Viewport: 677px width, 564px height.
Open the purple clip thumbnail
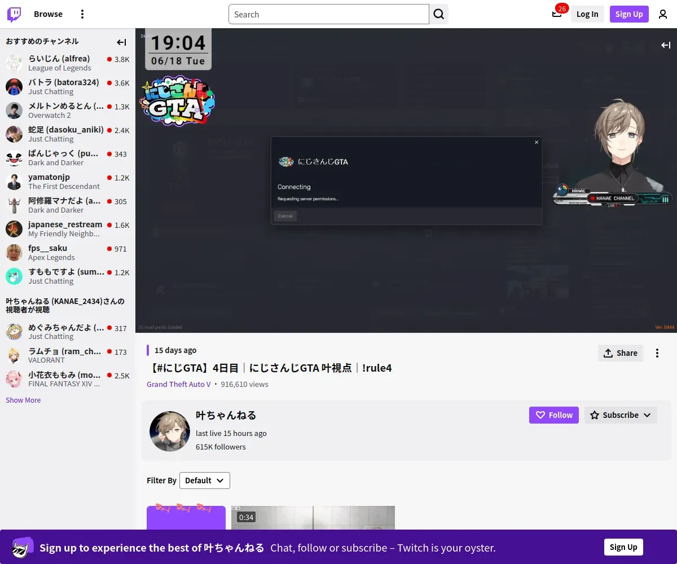point(186,518)
